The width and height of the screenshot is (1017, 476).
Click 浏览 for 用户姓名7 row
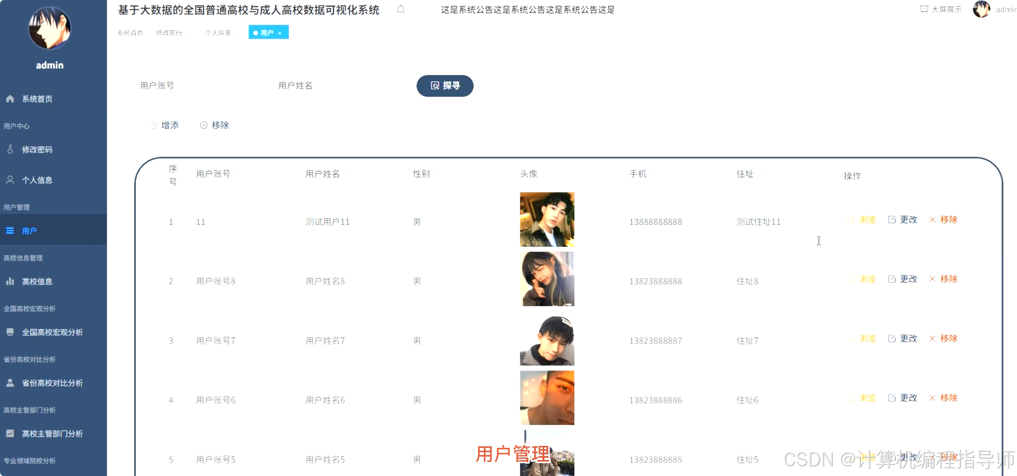pos(862,338)
